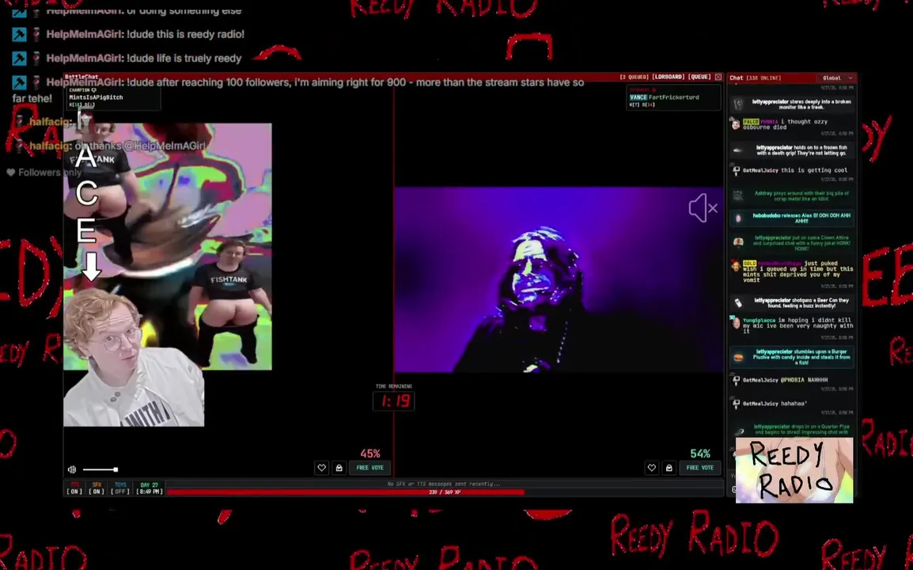Cast a FREE VOTE for the 45% contestant
913x570 pixels.
coord(370,467)
